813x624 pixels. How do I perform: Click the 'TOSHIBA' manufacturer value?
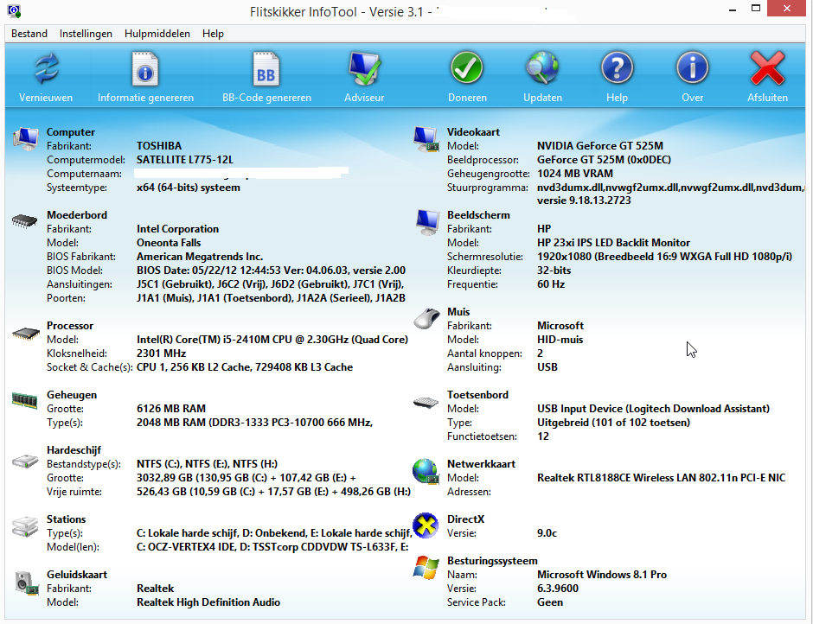158,146
